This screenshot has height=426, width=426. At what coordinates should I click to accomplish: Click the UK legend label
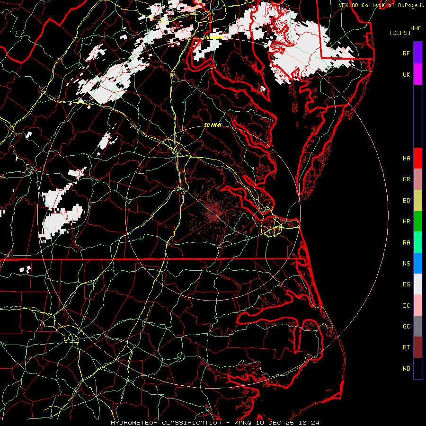pyautogui.click(x=406, y=74)
